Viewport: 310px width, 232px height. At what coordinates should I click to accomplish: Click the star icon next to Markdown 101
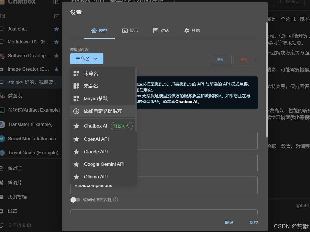[57, 42]
